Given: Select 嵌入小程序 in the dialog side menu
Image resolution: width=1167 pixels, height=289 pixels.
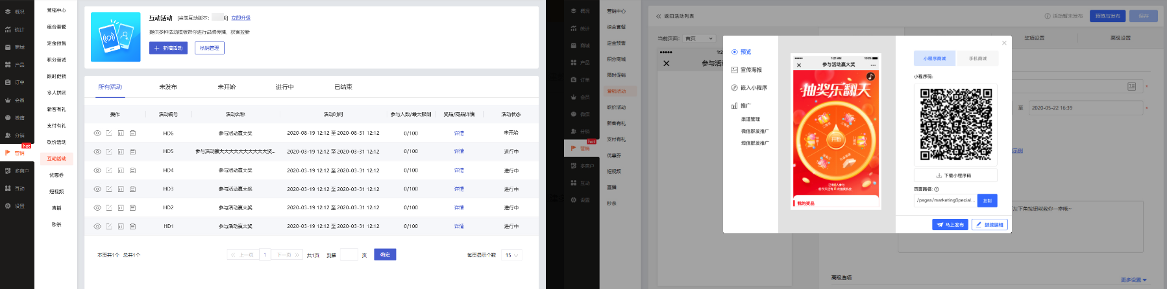Looking at the screenshot, I should tap(749, 88).
